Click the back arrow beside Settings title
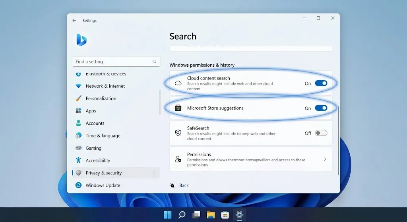 74,21
